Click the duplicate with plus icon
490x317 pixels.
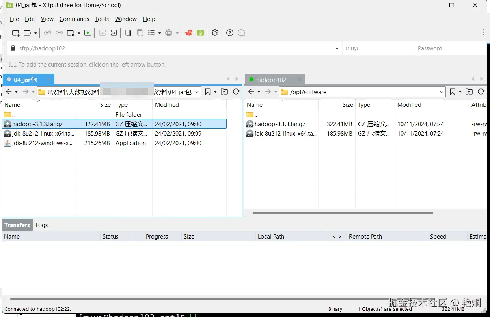(x=140, y=33)
